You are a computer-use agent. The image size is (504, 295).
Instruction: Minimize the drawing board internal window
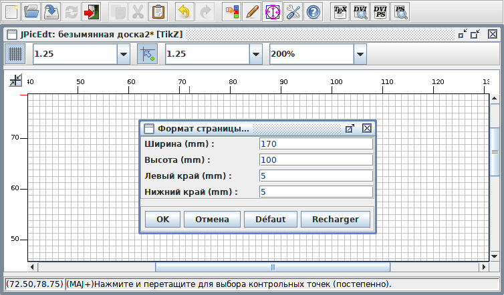point(463,34)
